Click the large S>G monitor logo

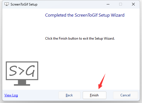pos(22,73)
